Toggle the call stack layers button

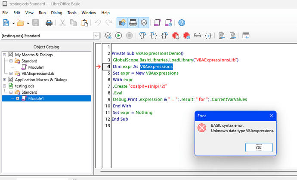point(144,23)
